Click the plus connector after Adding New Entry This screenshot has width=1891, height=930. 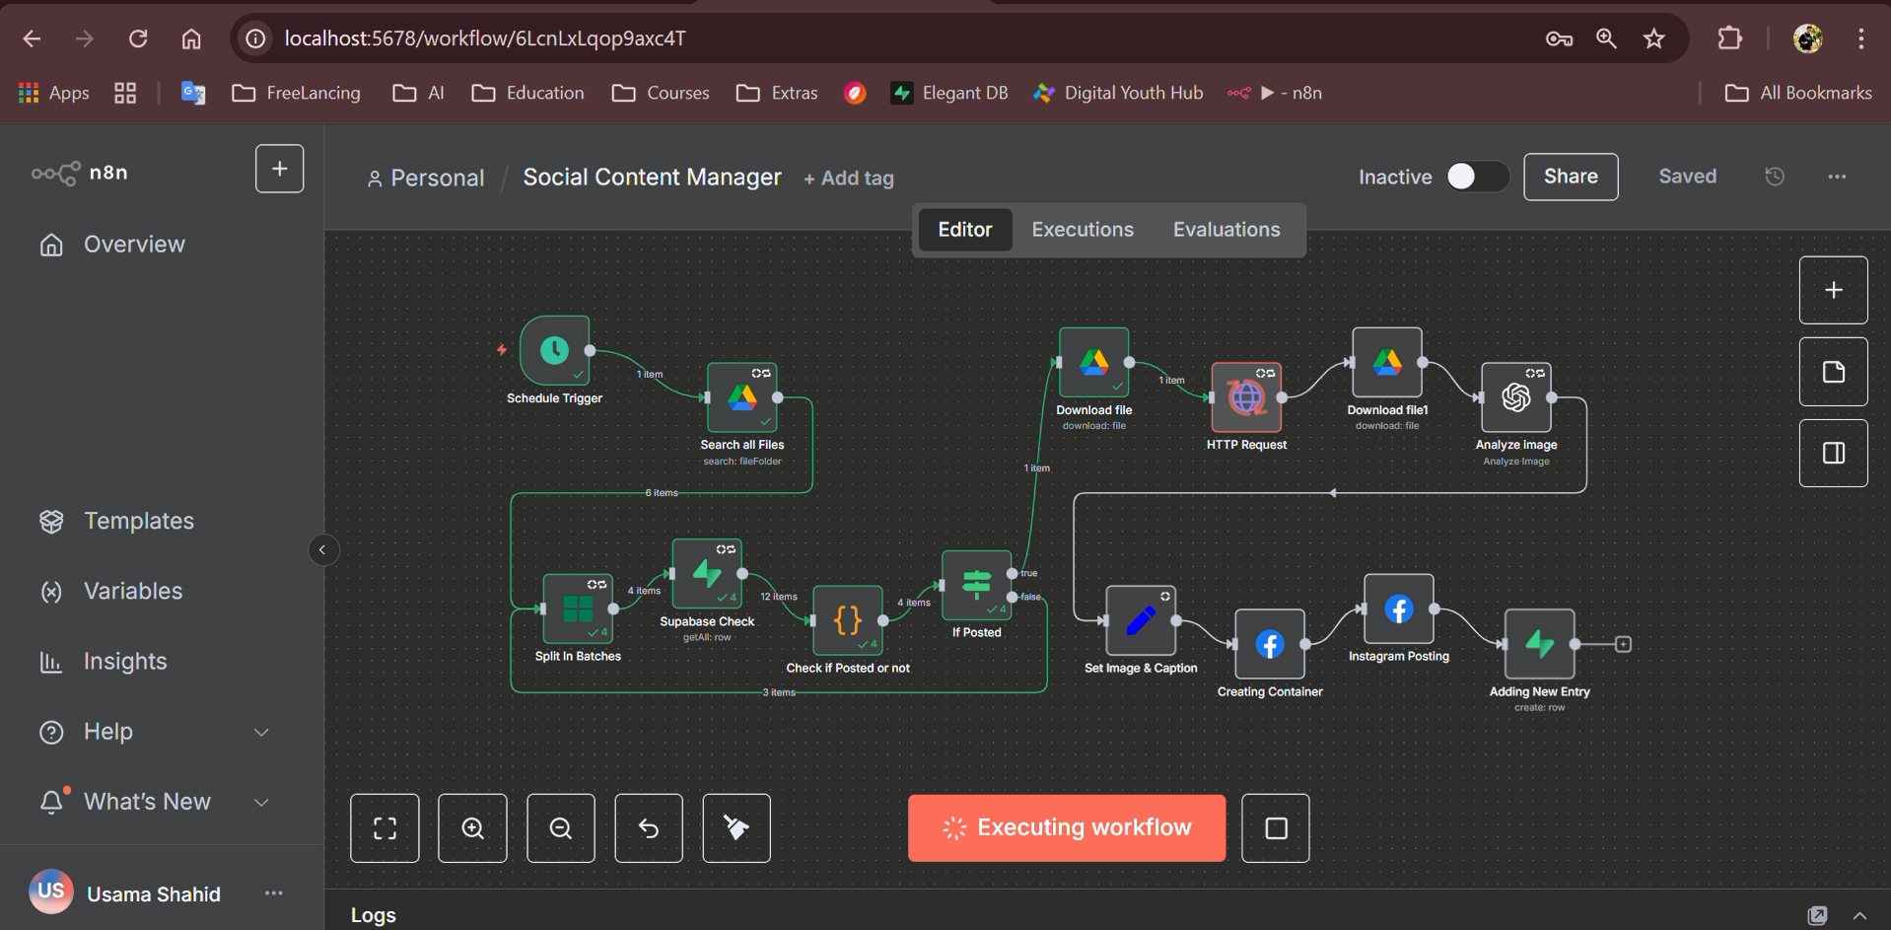(x=1623, y=644)
